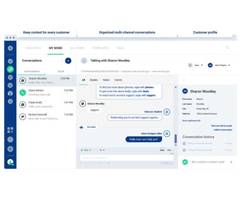This screenshot has width=243, height=198.
Task: Open the TAGS tab
Action: click(120, 48)
